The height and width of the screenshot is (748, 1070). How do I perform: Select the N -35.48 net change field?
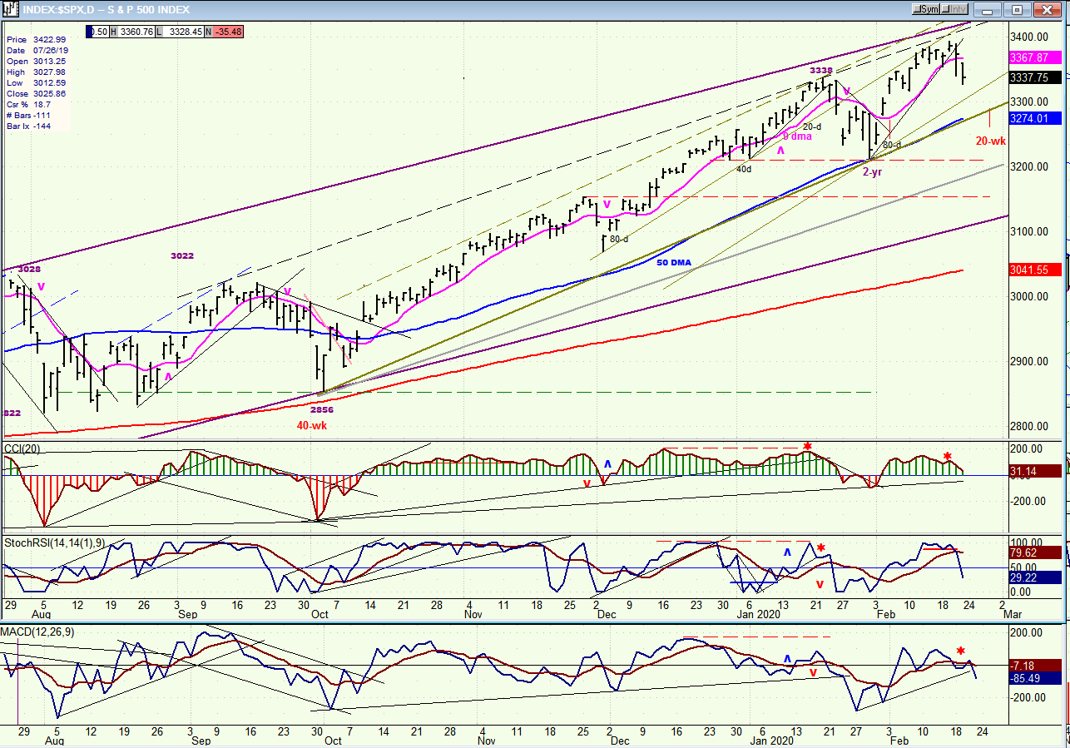click(x=225, y=32)
